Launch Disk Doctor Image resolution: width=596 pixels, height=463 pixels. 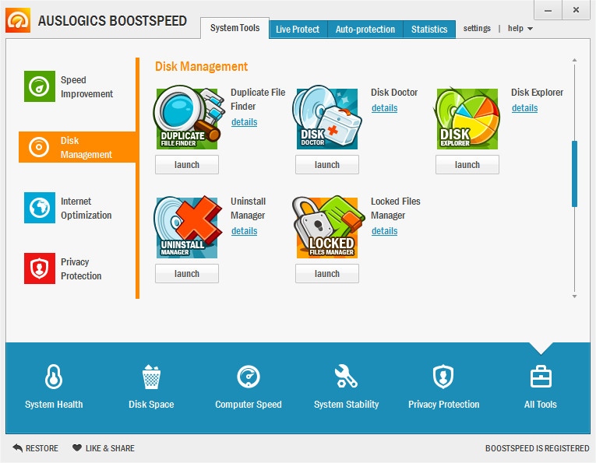coord(327,165)
